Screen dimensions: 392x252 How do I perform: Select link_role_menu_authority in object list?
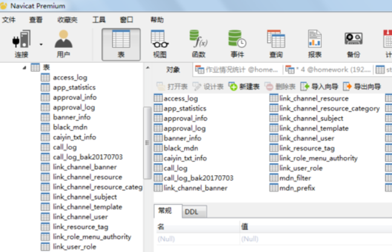tap(318, 158)
